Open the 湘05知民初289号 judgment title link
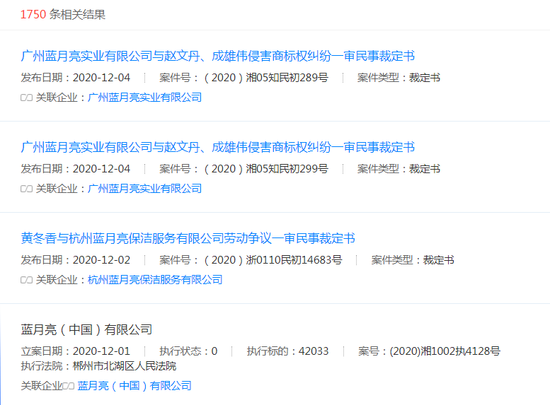Image resolution: width=550 pixels, height=405 pixels. coord(217,56)
